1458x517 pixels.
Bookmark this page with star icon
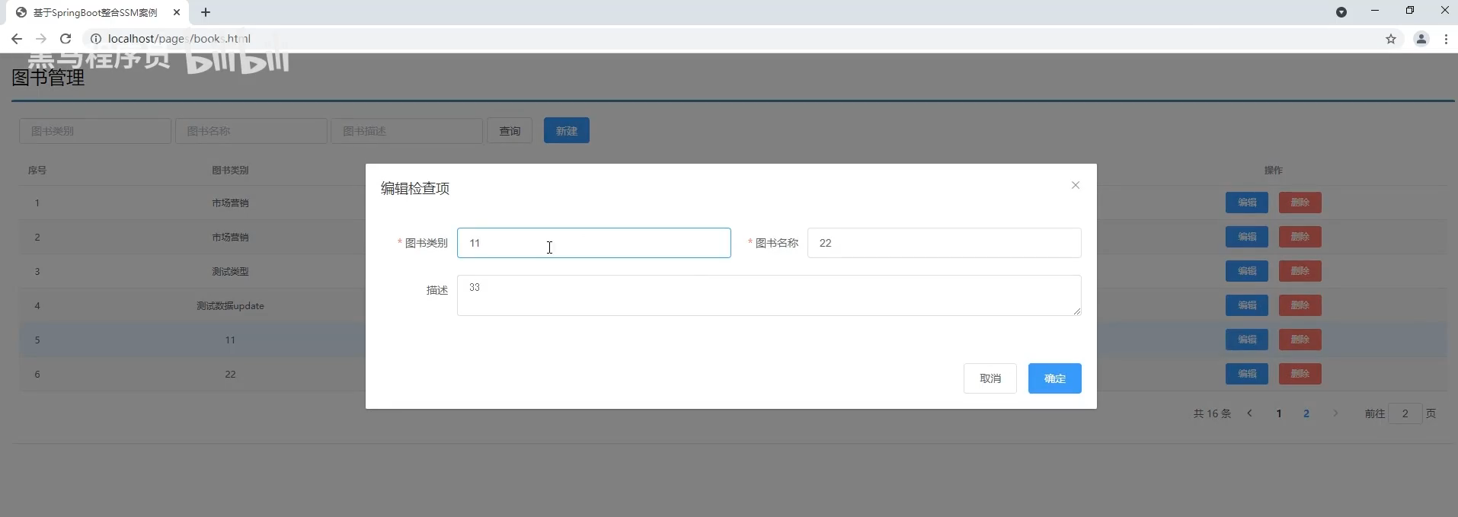(x=1390, y=39)
